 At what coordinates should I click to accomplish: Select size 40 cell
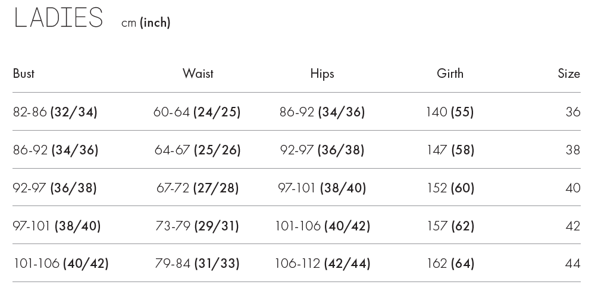click(572, 188)
